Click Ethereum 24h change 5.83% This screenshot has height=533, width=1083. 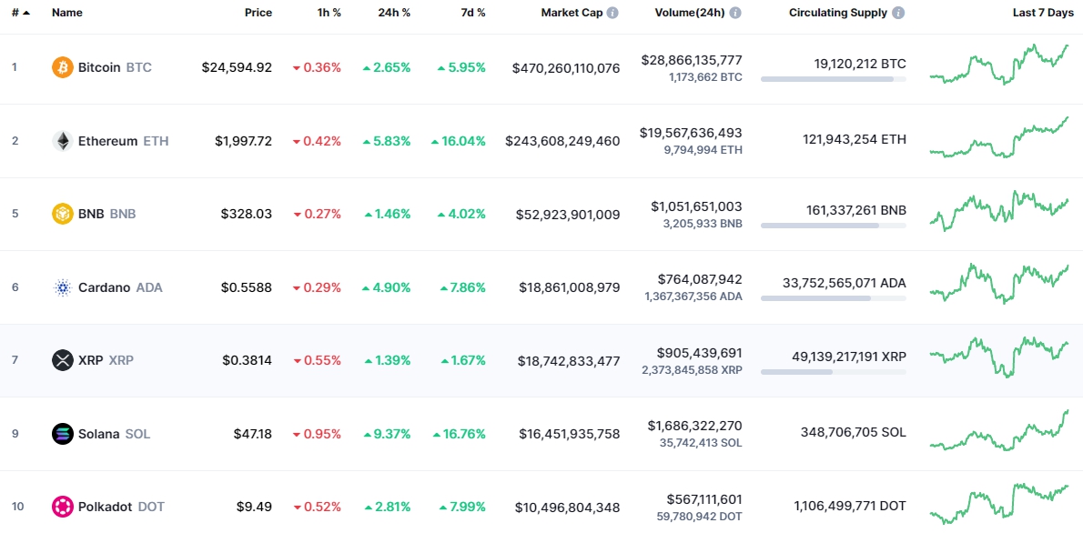pos(387,141)
